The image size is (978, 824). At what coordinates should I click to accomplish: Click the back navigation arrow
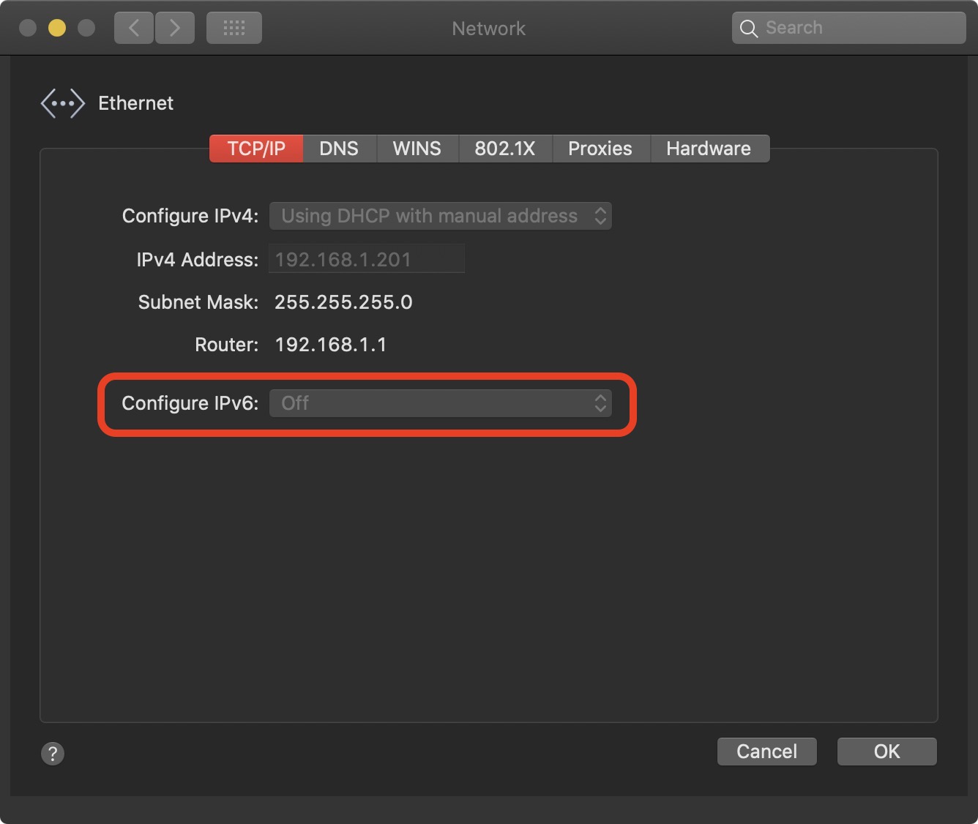134,29
